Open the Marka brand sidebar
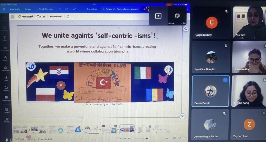 [5, 58]
